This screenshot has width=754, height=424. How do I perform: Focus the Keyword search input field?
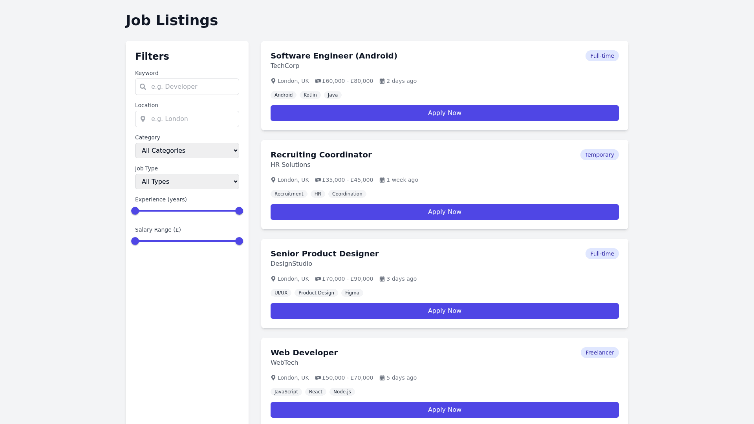(192, 87)
